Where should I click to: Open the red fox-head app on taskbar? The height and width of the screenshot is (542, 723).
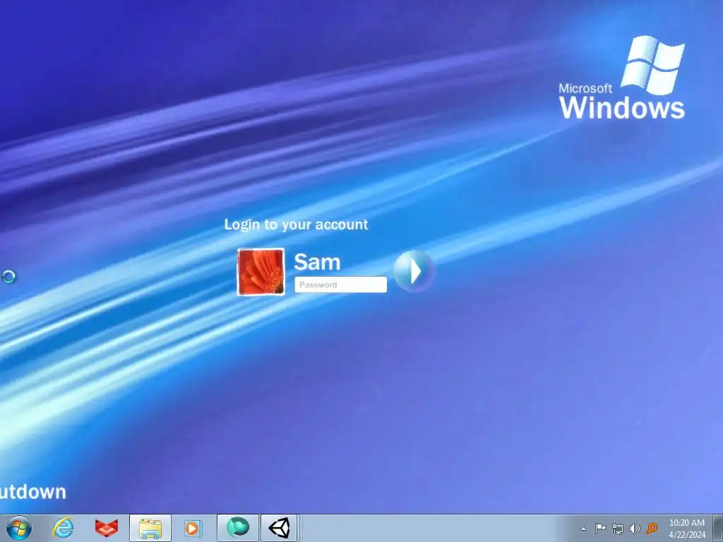point(107,528)
